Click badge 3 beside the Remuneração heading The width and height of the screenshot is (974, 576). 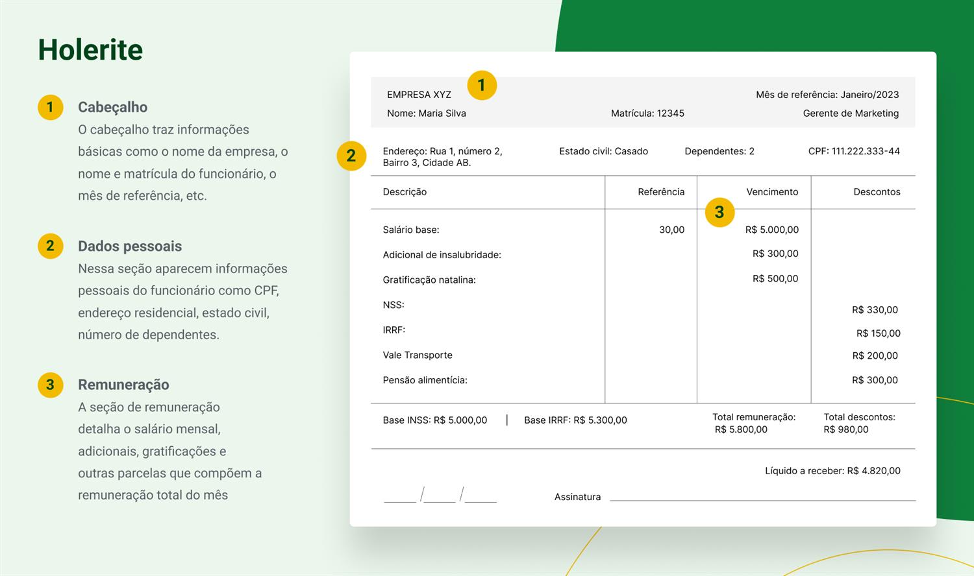50,385
